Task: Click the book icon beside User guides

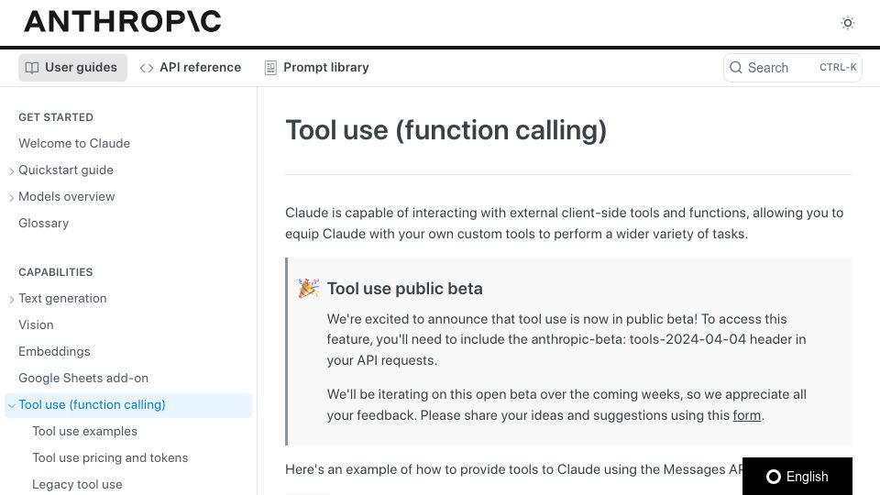Action: tap(32, 68)
